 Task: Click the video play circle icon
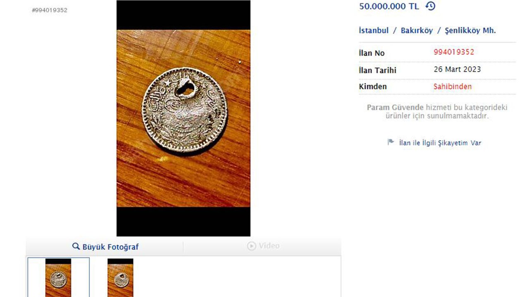coord(251,246)
